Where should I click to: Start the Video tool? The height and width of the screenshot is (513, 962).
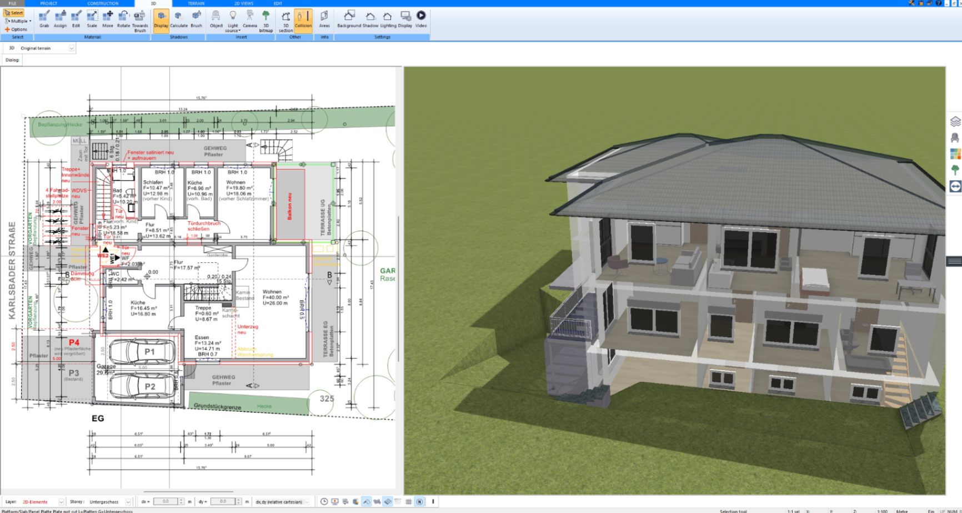[421, 19]
